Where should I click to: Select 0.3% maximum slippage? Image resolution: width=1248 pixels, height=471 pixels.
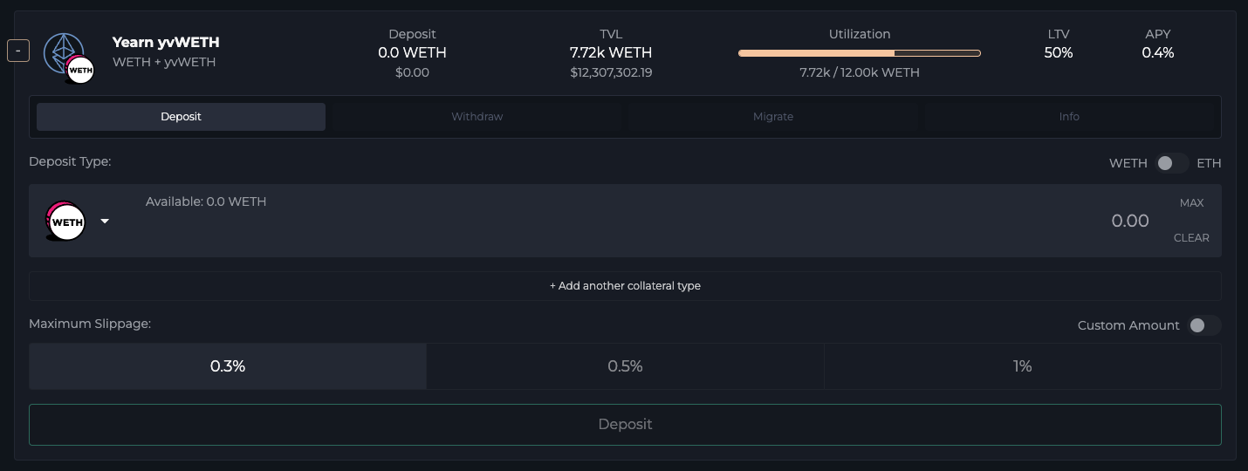click(228, 366)
